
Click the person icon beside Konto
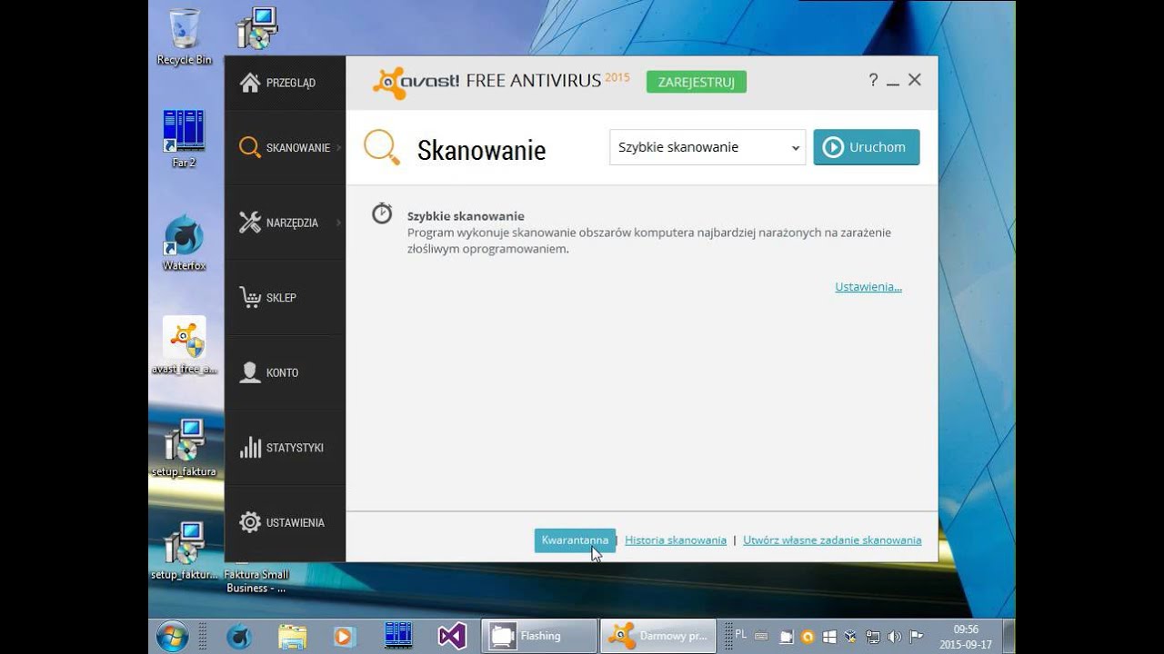(x=250, y=372)
